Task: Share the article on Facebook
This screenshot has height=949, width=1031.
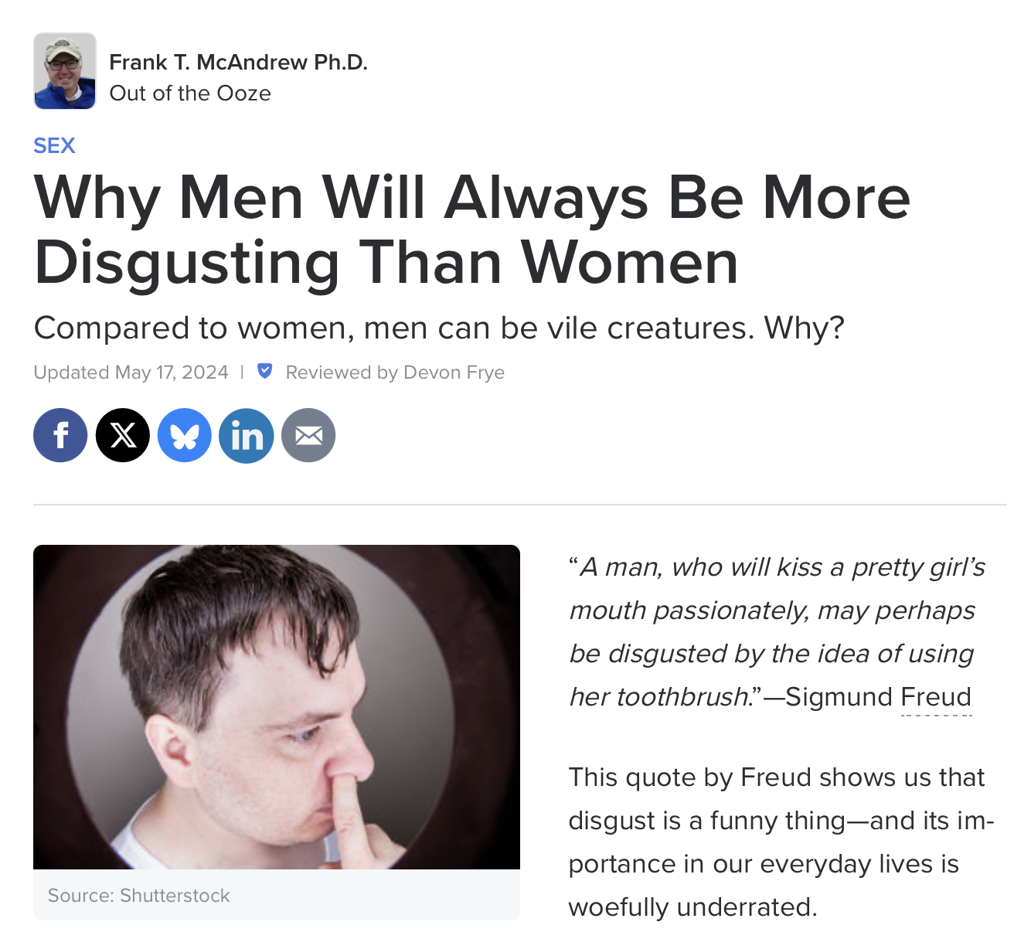Action: 60,435
